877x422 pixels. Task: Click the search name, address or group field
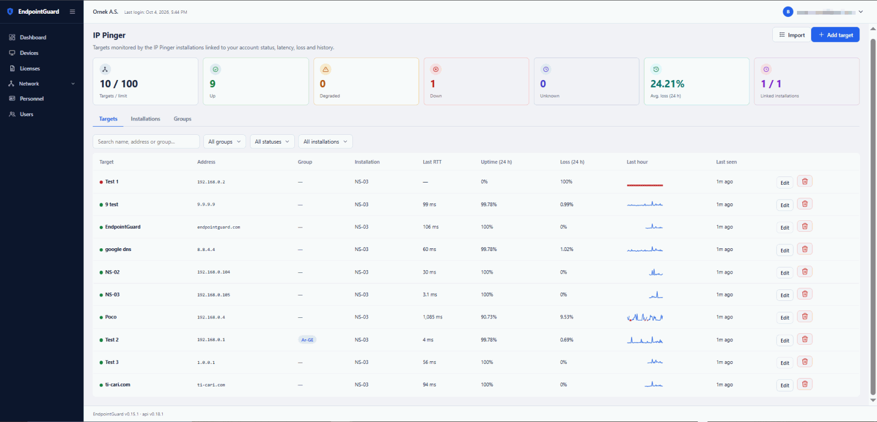point(146,141)
